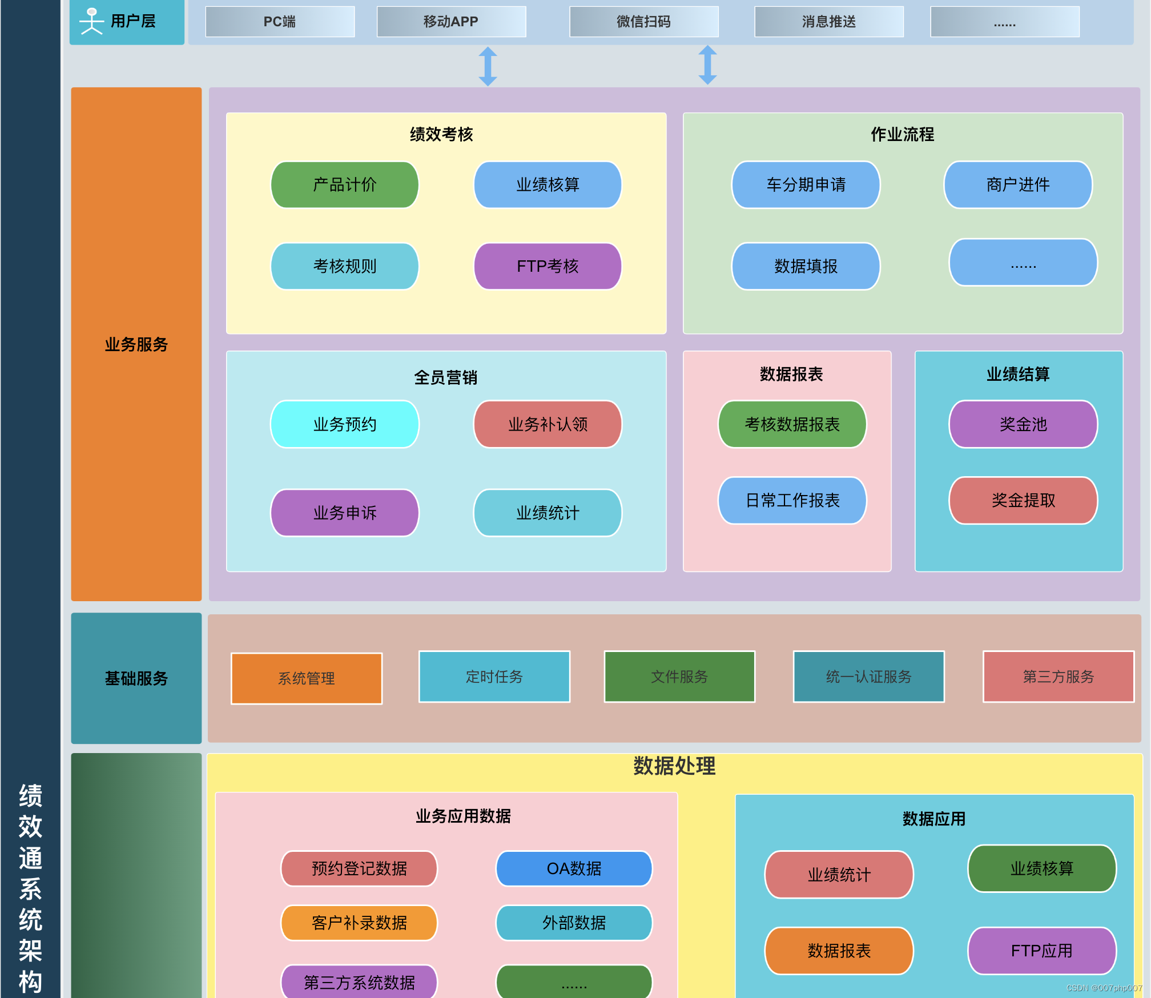Image resolution: width=1151 pixels, height=998 pixels.
Task: Click the dark green ...... pill in 业务应用数据
Action: 574,982
